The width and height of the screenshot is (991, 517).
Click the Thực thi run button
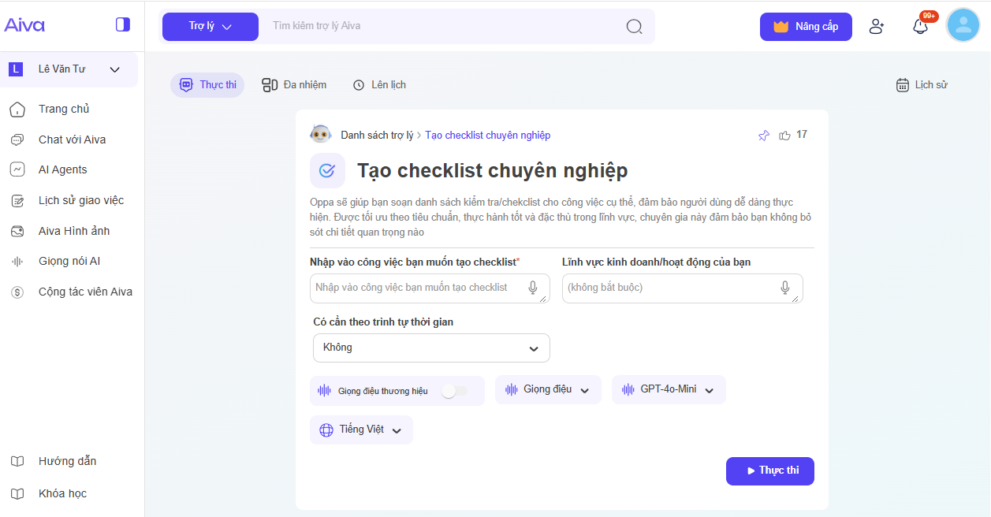pos(769,471)
